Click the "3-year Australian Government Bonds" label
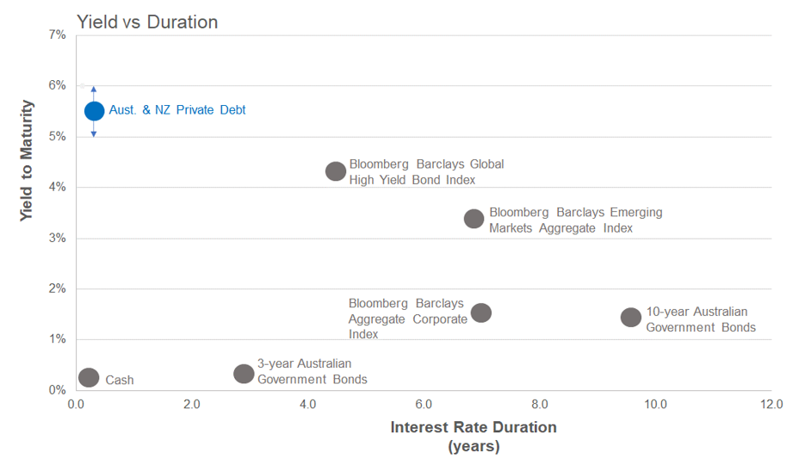 click(x=312, y=371)
